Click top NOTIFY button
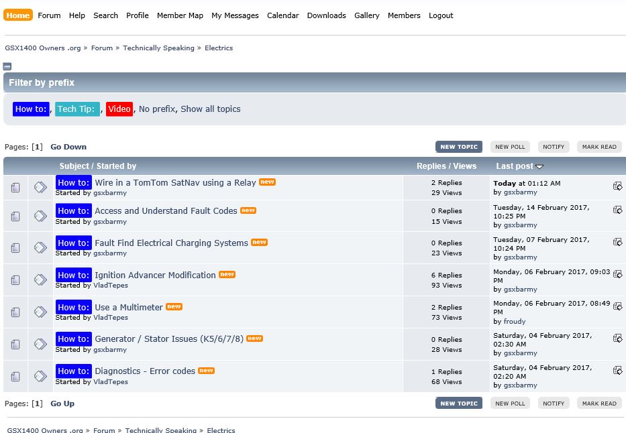This screenshot has width=626, height=433. point(554,147)
